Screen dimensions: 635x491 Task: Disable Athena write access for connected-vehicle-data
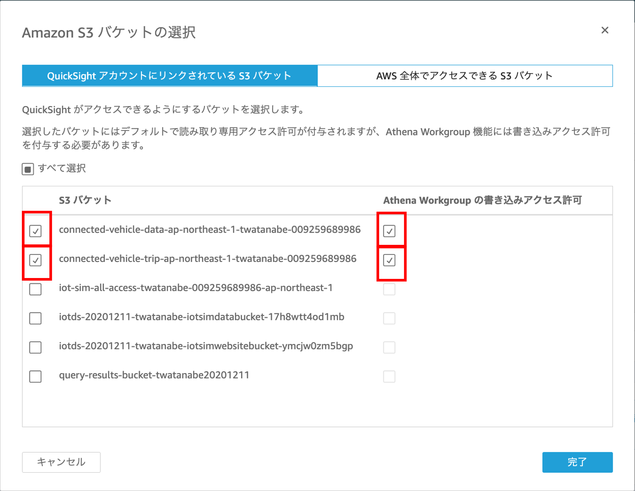coord(389,231)
